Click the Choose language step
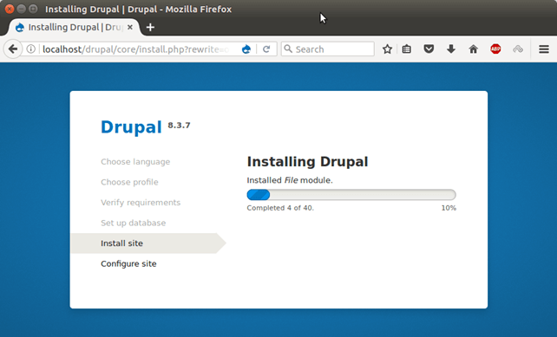The width and height of the screenshot is (557, 337). pos(135,162)
